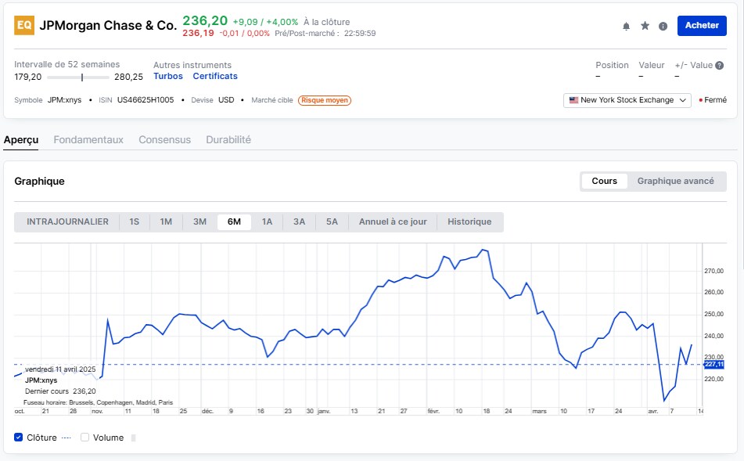
Task: Select the INTRAJOURNALIER range
Action: [x=67, y=221]
